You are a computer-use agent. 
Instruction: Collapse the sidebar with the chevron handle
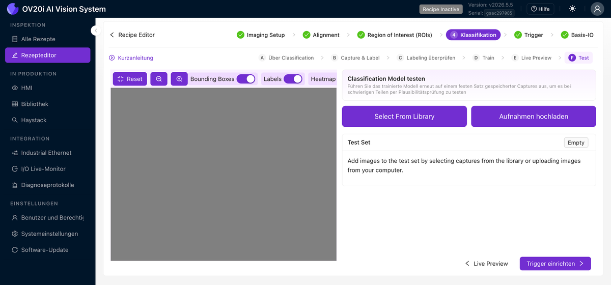(x=95, y=31)
